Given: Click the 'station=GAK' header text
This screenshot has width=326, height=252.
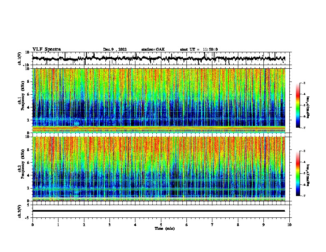Looking at the screenshot, I should coord(153,49).
